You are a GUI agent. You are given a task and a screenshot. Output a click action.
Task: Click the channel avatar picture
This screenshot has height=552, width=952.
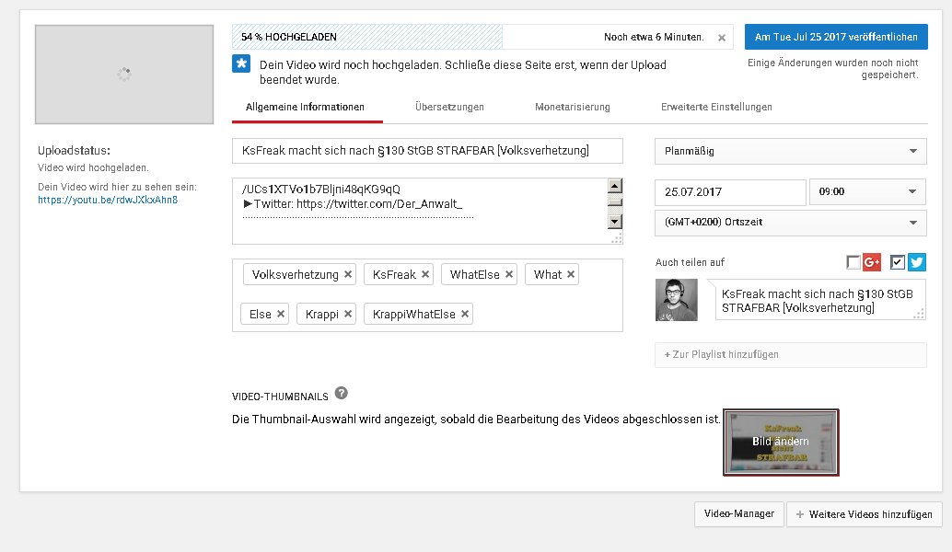677,300
